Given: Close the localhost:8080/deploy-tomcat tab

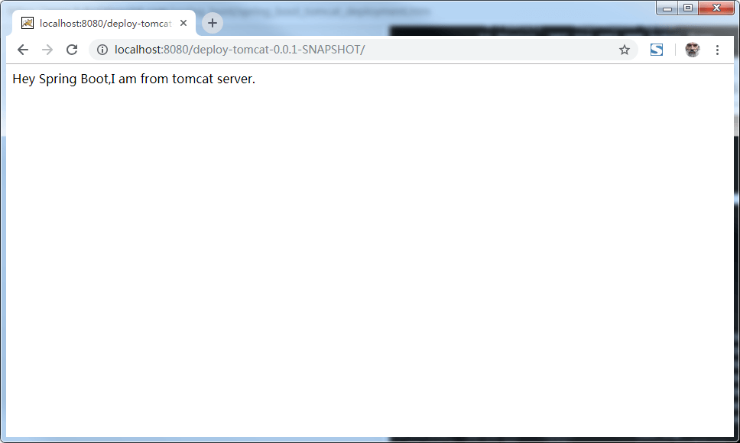Looking at the screenshot, I should point(183,23).
